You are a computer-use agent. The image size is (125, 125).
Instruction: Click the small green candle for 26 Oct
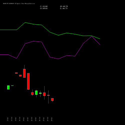(x=40, y=93)
